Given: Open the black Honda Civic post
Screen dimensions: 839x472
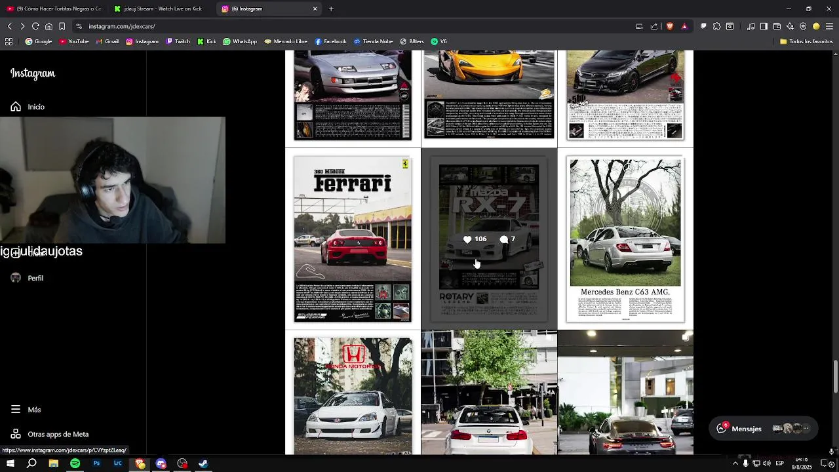Looking at the screenshot, I should coord(625,98).
